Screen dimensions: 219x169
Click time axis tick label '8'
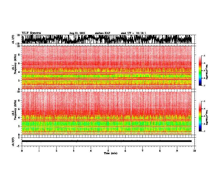coord(160,151)
